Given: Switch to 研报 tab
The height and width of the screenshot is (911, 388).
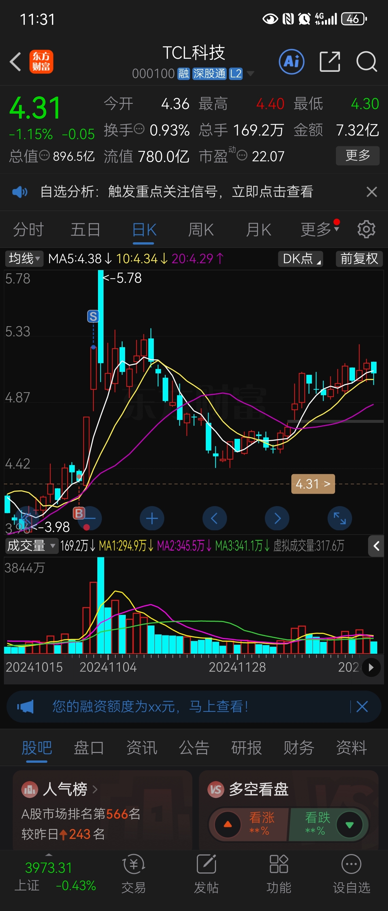Looking at the screenshot, I should tap(247, 748).
